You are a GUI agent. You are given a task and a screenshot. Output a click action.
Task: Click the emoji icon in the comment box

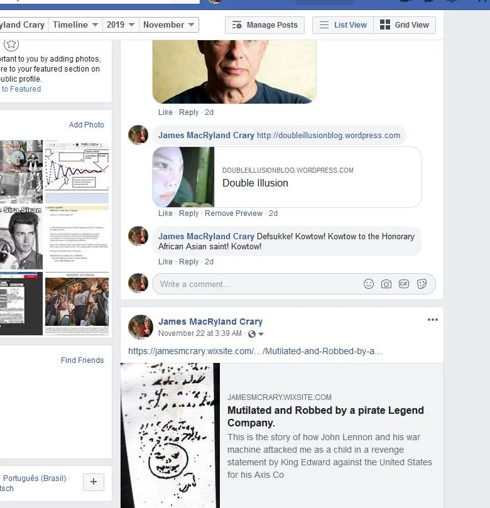pos(369,284)
